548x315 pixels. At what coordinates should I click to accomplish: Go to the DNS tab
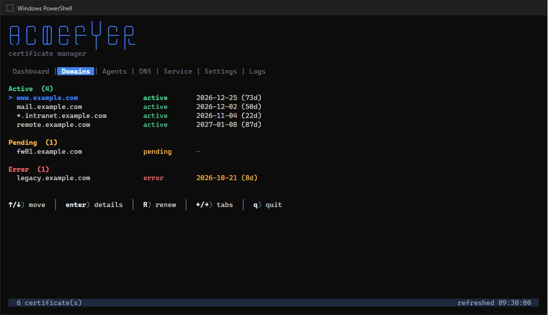[145, 71]
